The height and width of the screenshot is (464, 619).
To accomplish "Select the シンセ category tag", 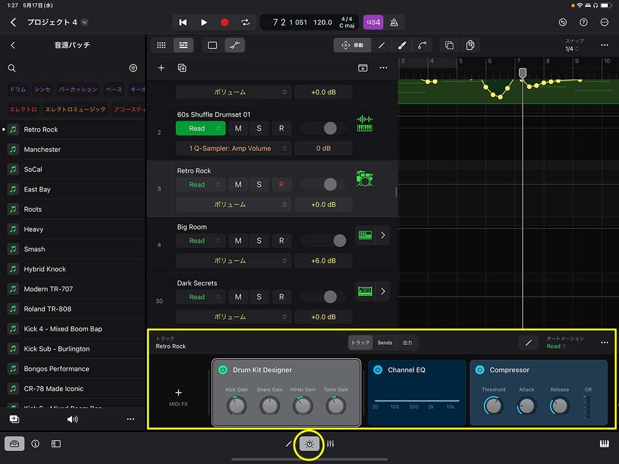I will pyautogui.click(x=43, y=89).
